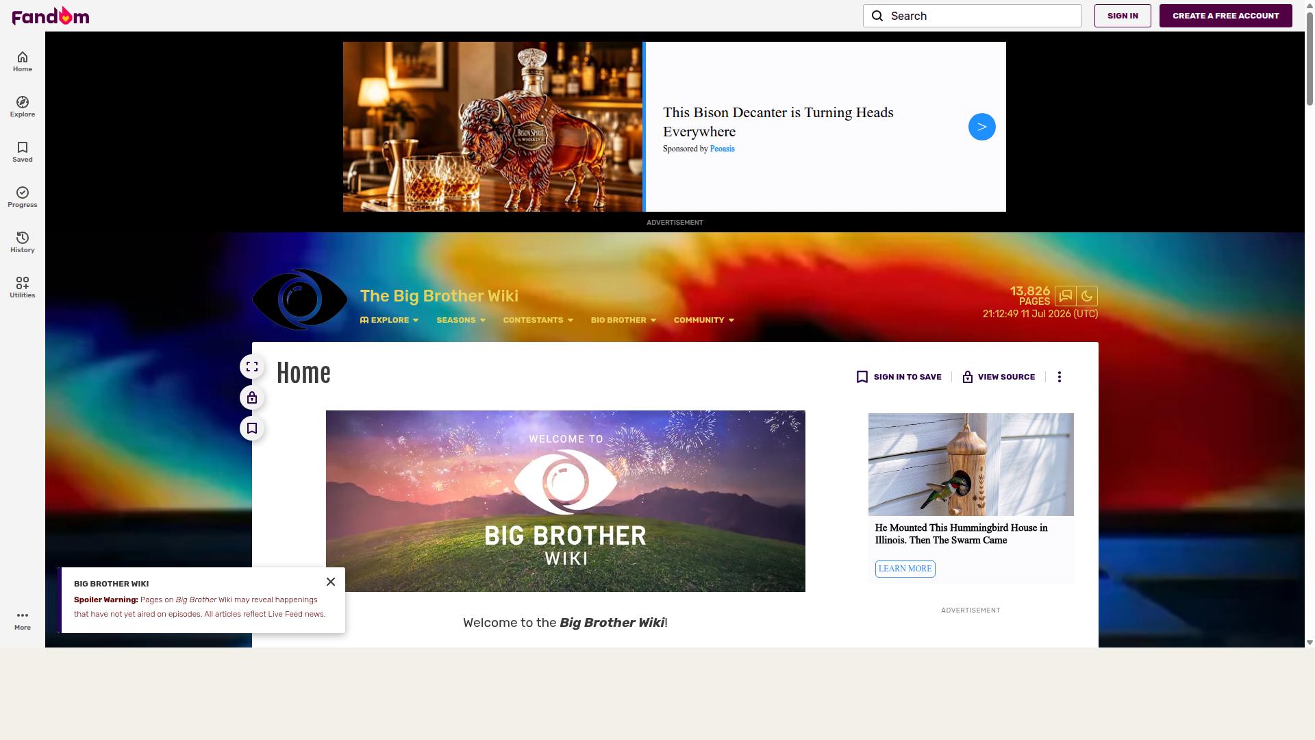Go to Home in left sidebar
Image resolution: width=1315 pixels, height=740 pixels.
[x=23, y=62]
